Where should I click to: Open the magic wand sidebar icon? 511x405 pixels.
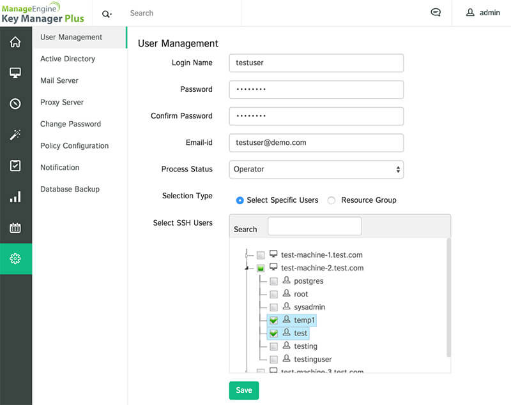pyautogui.click(x=15, y=135)
